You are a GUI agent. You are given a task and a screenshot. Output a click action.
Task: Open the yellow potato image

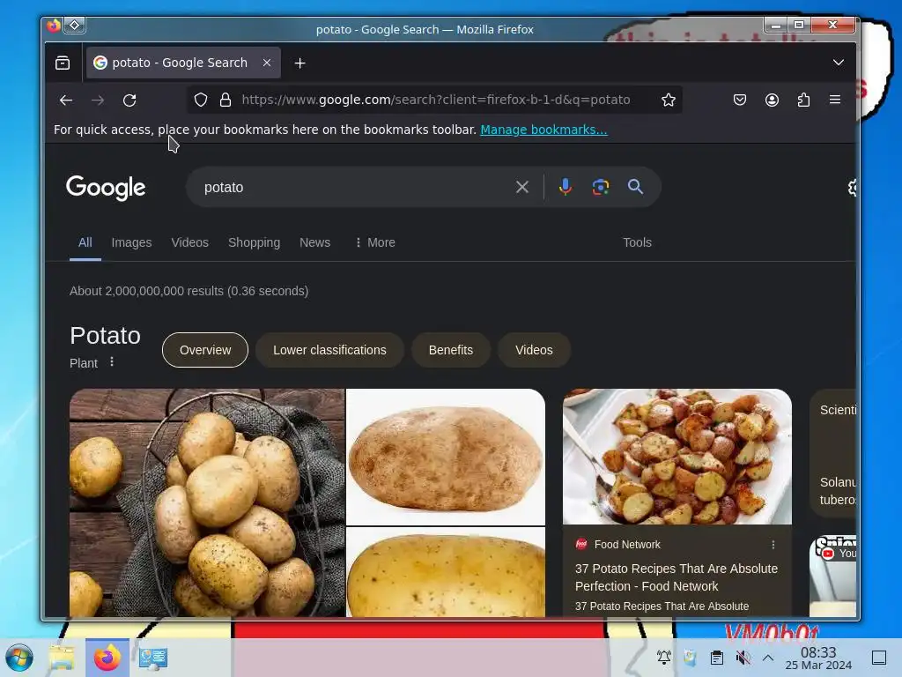(446, 572)
